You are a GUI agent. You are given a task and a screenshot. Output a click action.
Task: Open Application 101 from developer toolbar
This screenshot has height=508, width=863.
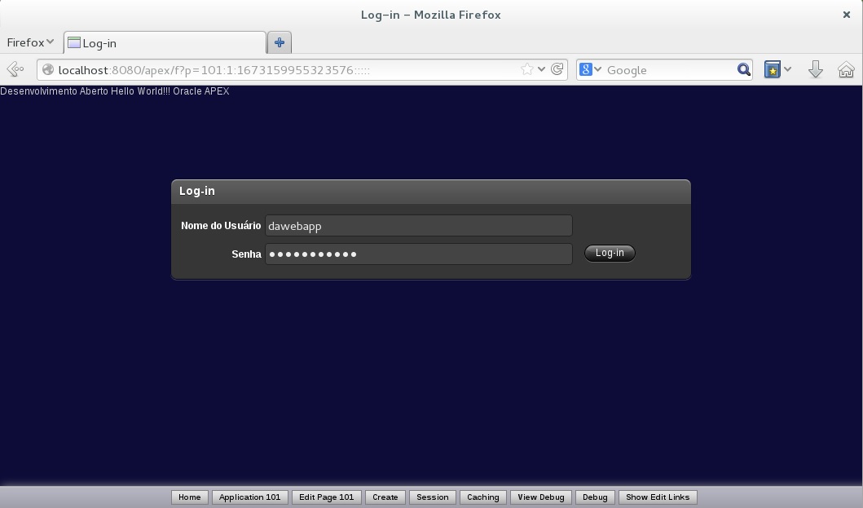click(249, 497)
